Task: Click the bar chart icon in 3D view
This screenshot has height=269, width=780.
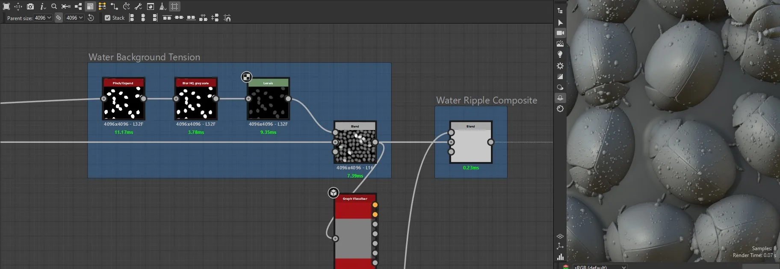Action: [560, 257]
